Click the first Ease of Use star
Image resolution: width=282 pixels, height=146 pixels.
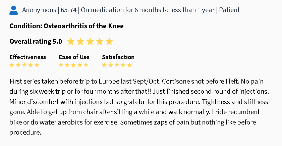(61, 65)
